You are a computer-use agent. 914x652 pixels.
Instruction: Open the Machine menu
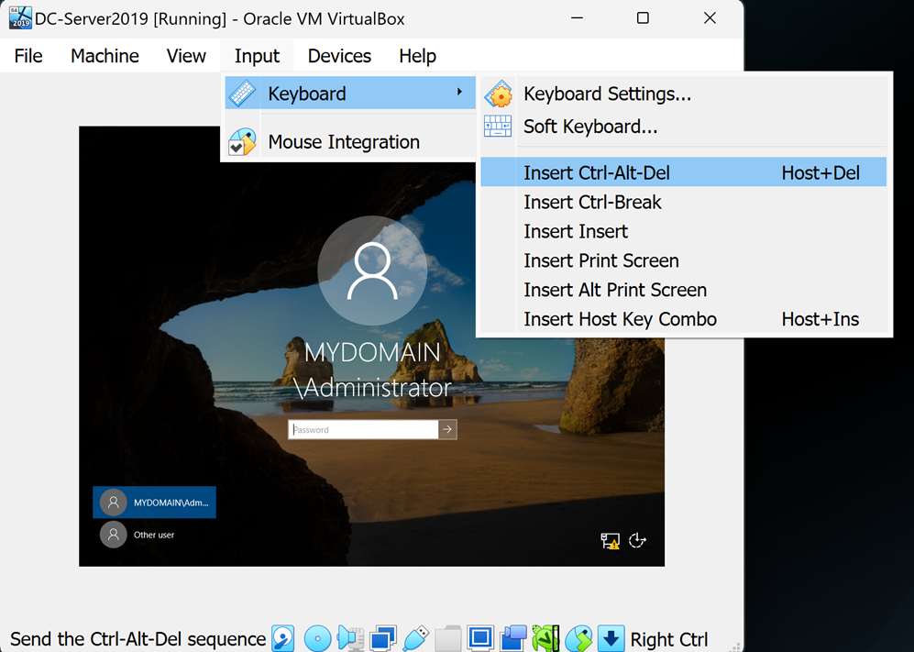[x=105, y=56]
